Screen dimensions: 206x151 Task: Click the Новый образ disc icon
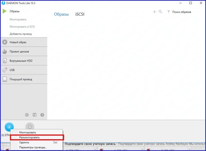pyautogui.click(x=5, y=42)
